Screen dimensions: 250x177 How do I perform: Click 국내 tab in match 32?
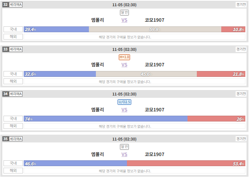click(13, 29)
